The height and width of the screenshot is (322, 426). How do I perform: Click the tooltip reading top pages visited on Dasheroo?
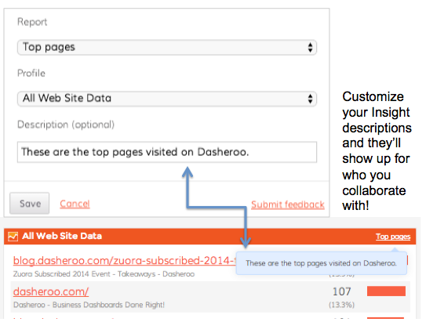pyautogui.click(x=322, y=263)
